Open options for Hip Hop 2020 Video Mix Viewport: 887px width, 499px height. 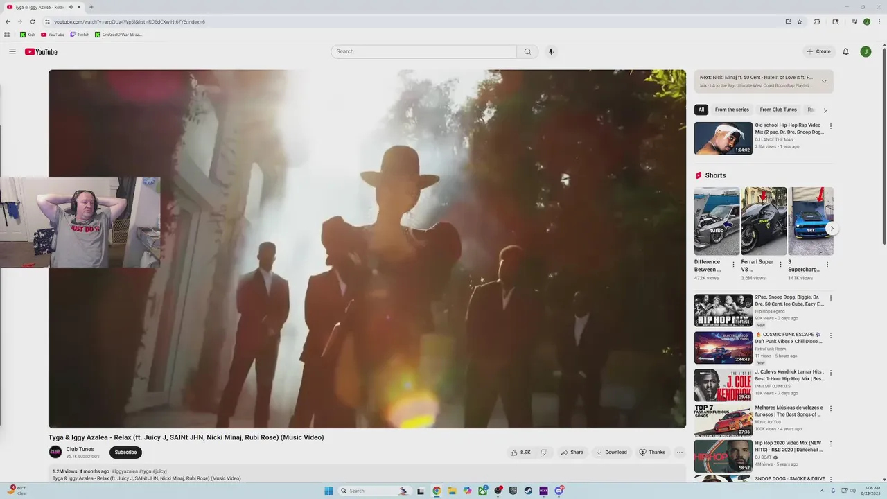pyautogui.click(x=831, y=444)
